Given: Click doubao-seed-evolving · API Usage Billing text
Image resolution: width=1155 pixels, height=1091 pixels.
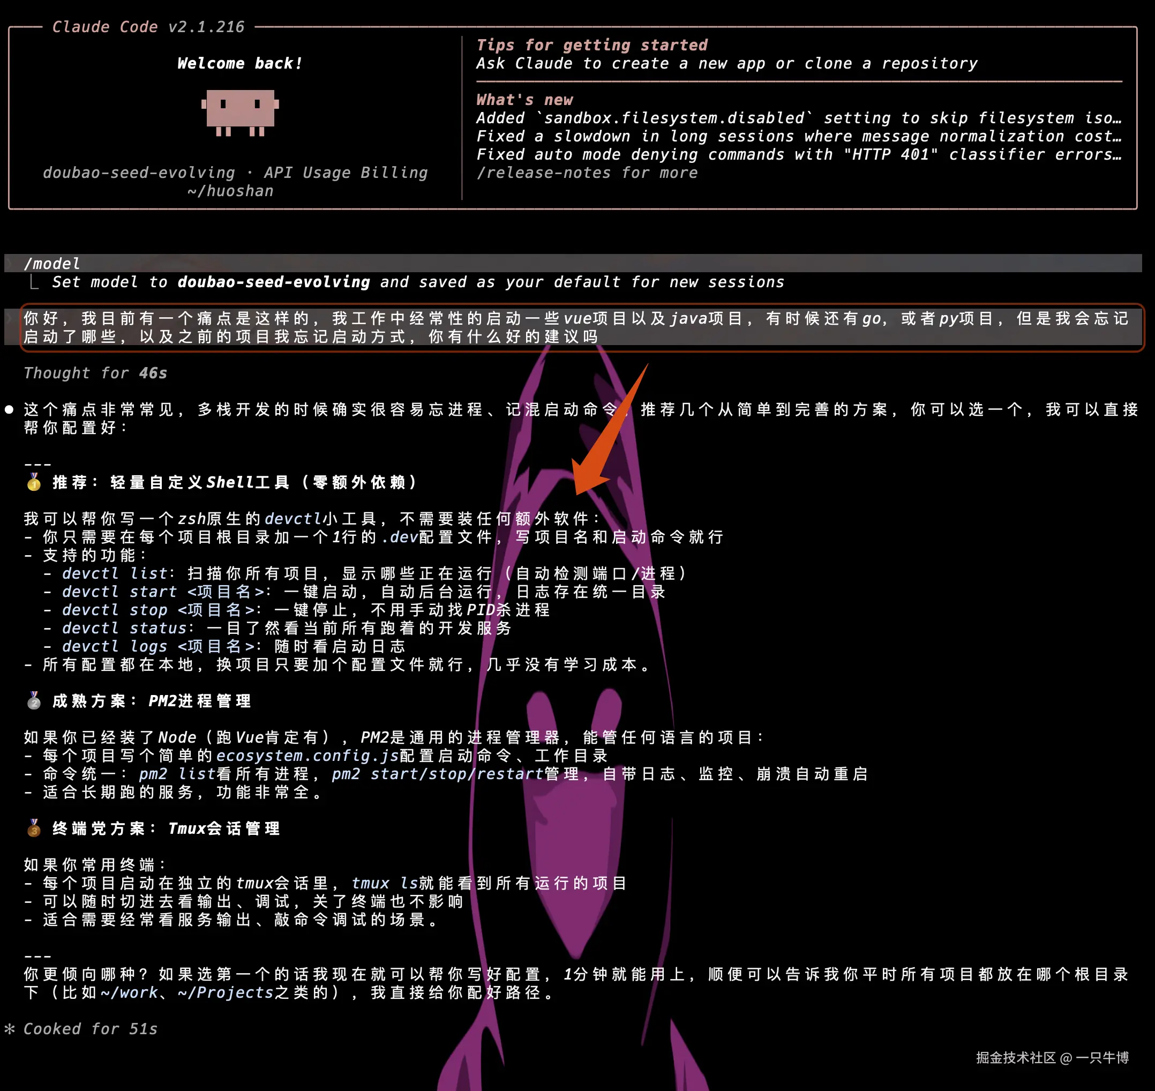Looking at the screenshot, I should click(x=235, y=173).
